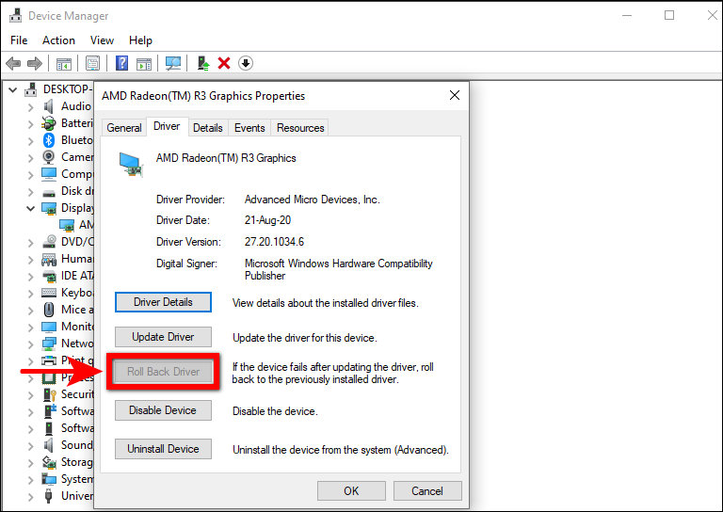
Task: Open the View menu
Action: pos(102,40)
